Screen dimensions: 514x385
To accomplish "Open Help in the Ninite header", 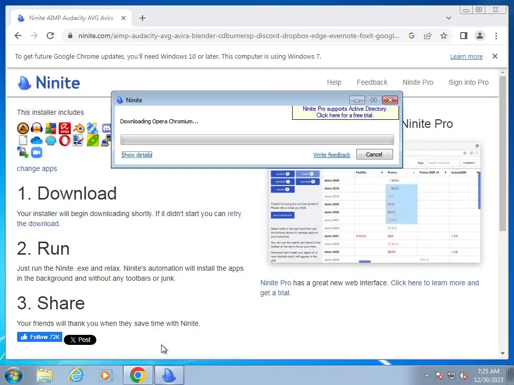I will click(x=334, y=82).
